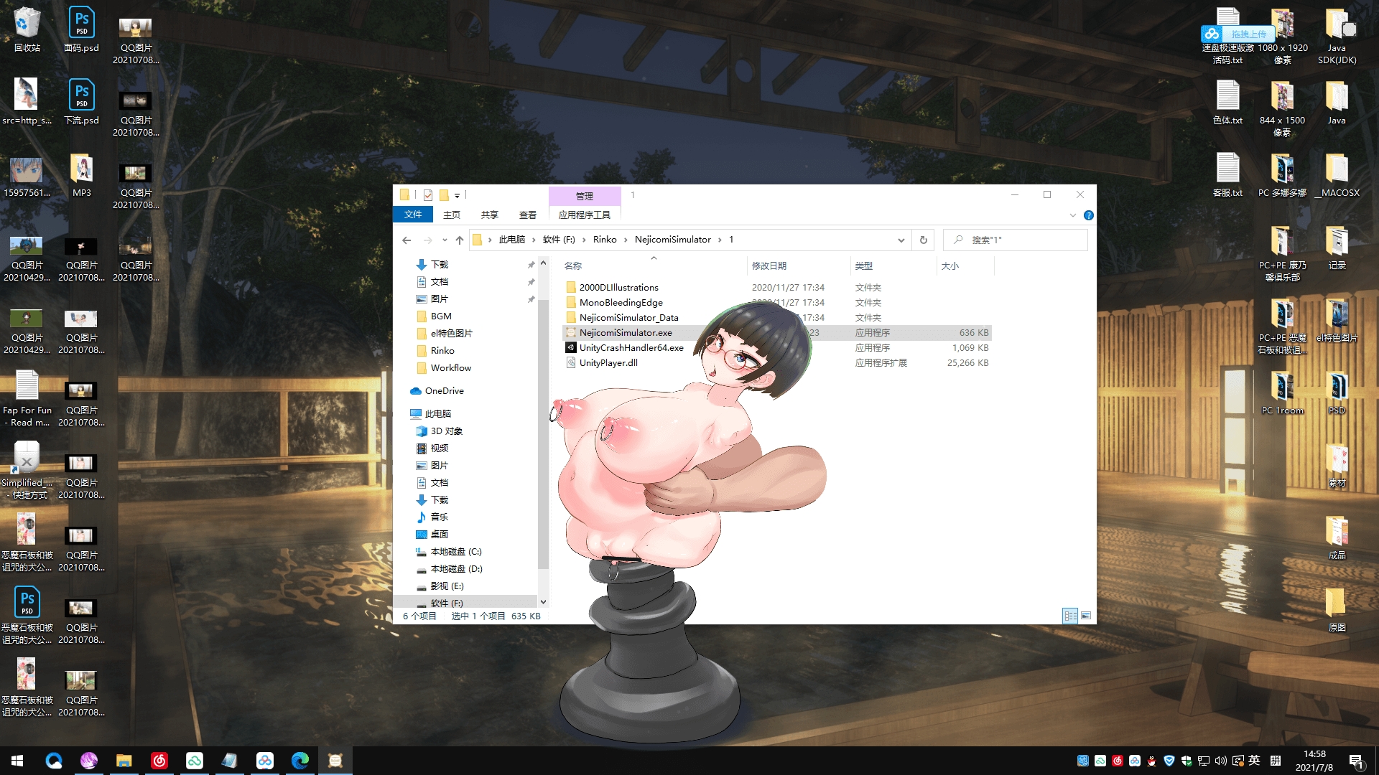This screenshot has width=1379, height=775.
Task: Open 客服.txt text file on desktop
Action: (x=1227, y=175)
